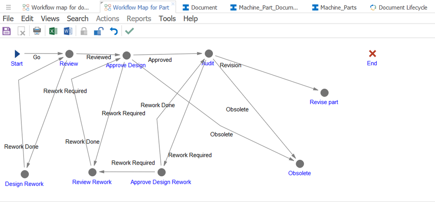
Task: Switch to the Document Lifecycle tab
Action: (398, 7)
